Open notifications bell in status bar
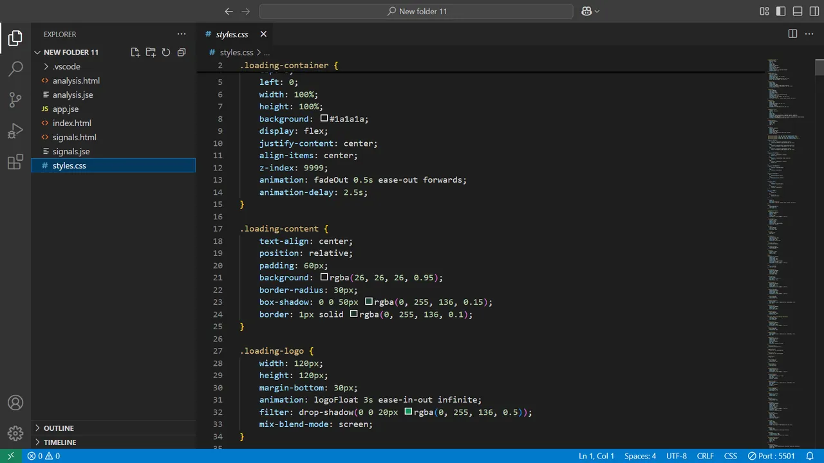 coord(810,456)
